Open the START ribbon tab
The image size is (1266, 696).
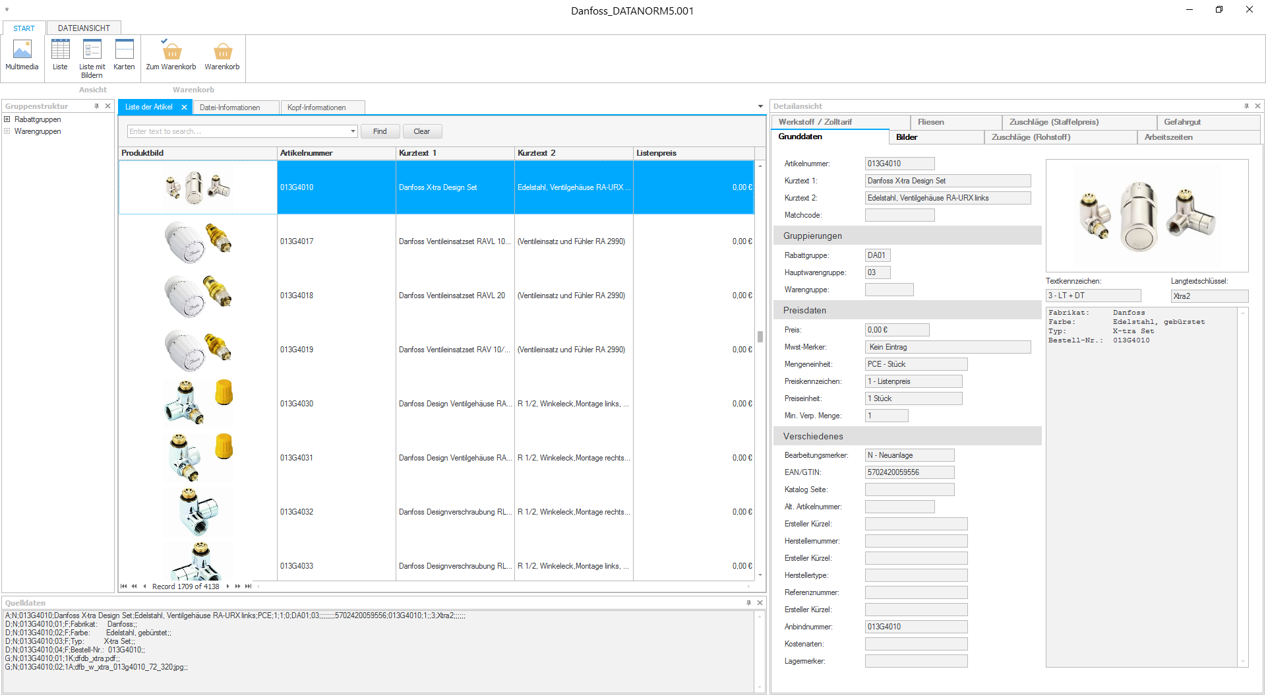(x=24, y=28)
